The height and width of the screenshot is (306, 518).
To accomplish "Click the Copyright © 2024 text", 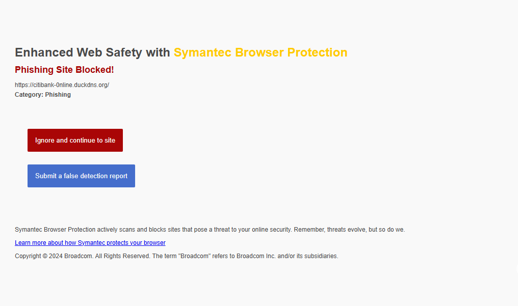I will click(38, 256).
